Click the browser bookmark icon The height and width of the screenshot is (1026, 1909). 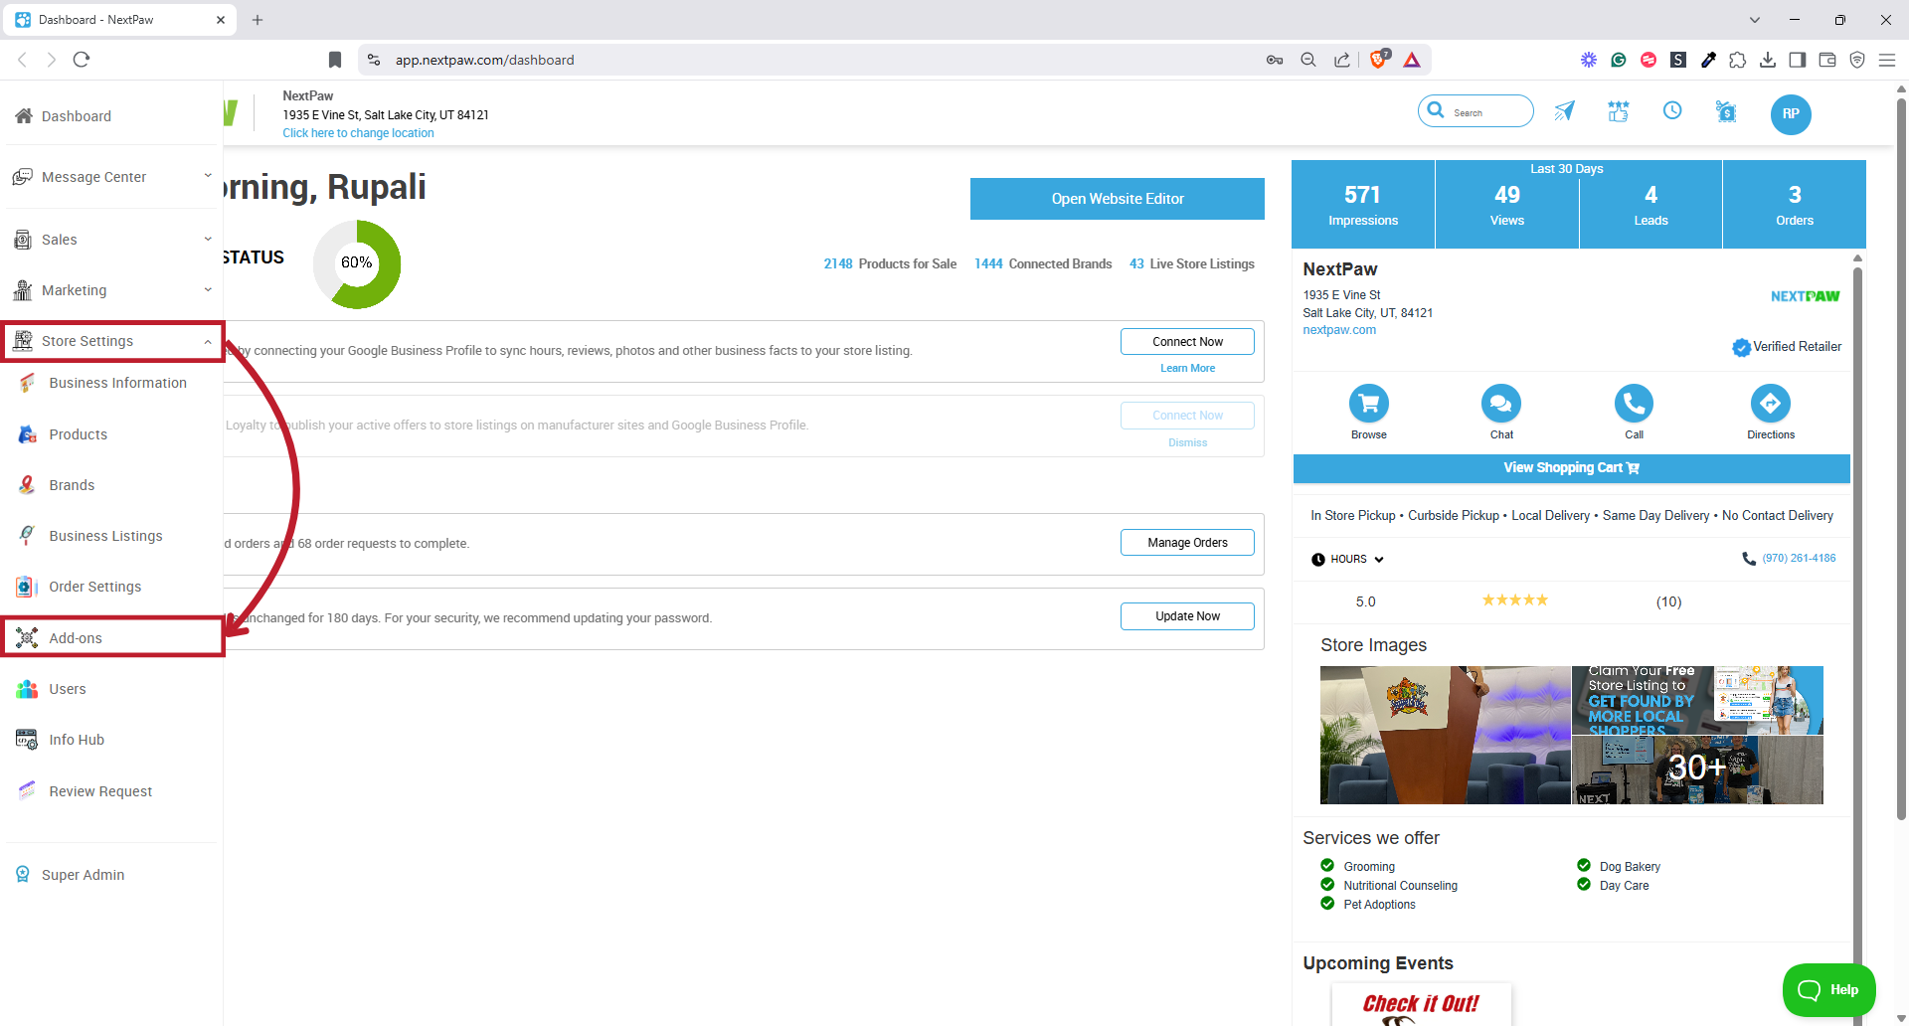coord(335,60)
